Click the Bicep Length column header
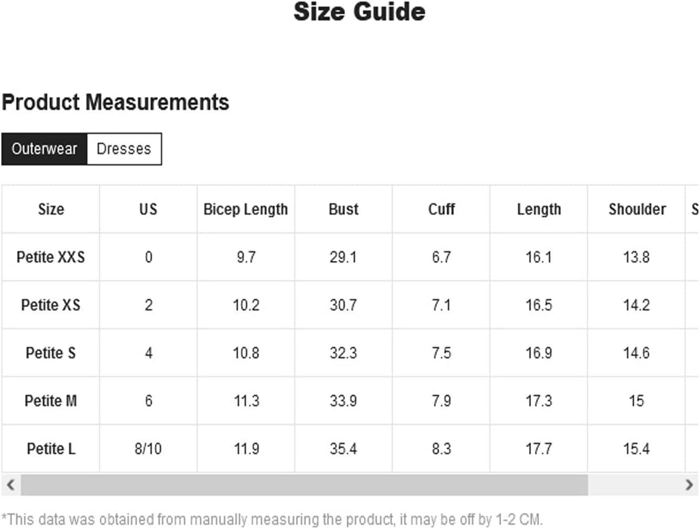The image size is (700, 529). point(246,210)
